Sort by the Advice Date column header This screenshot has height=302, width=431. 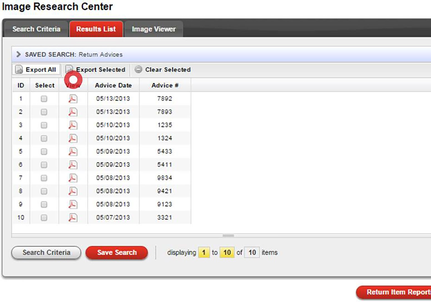(x=113, y=85)
